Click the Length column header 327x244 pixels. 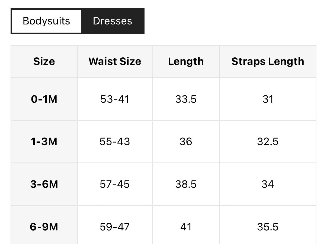pyautogui.click(x=186, y=61)
